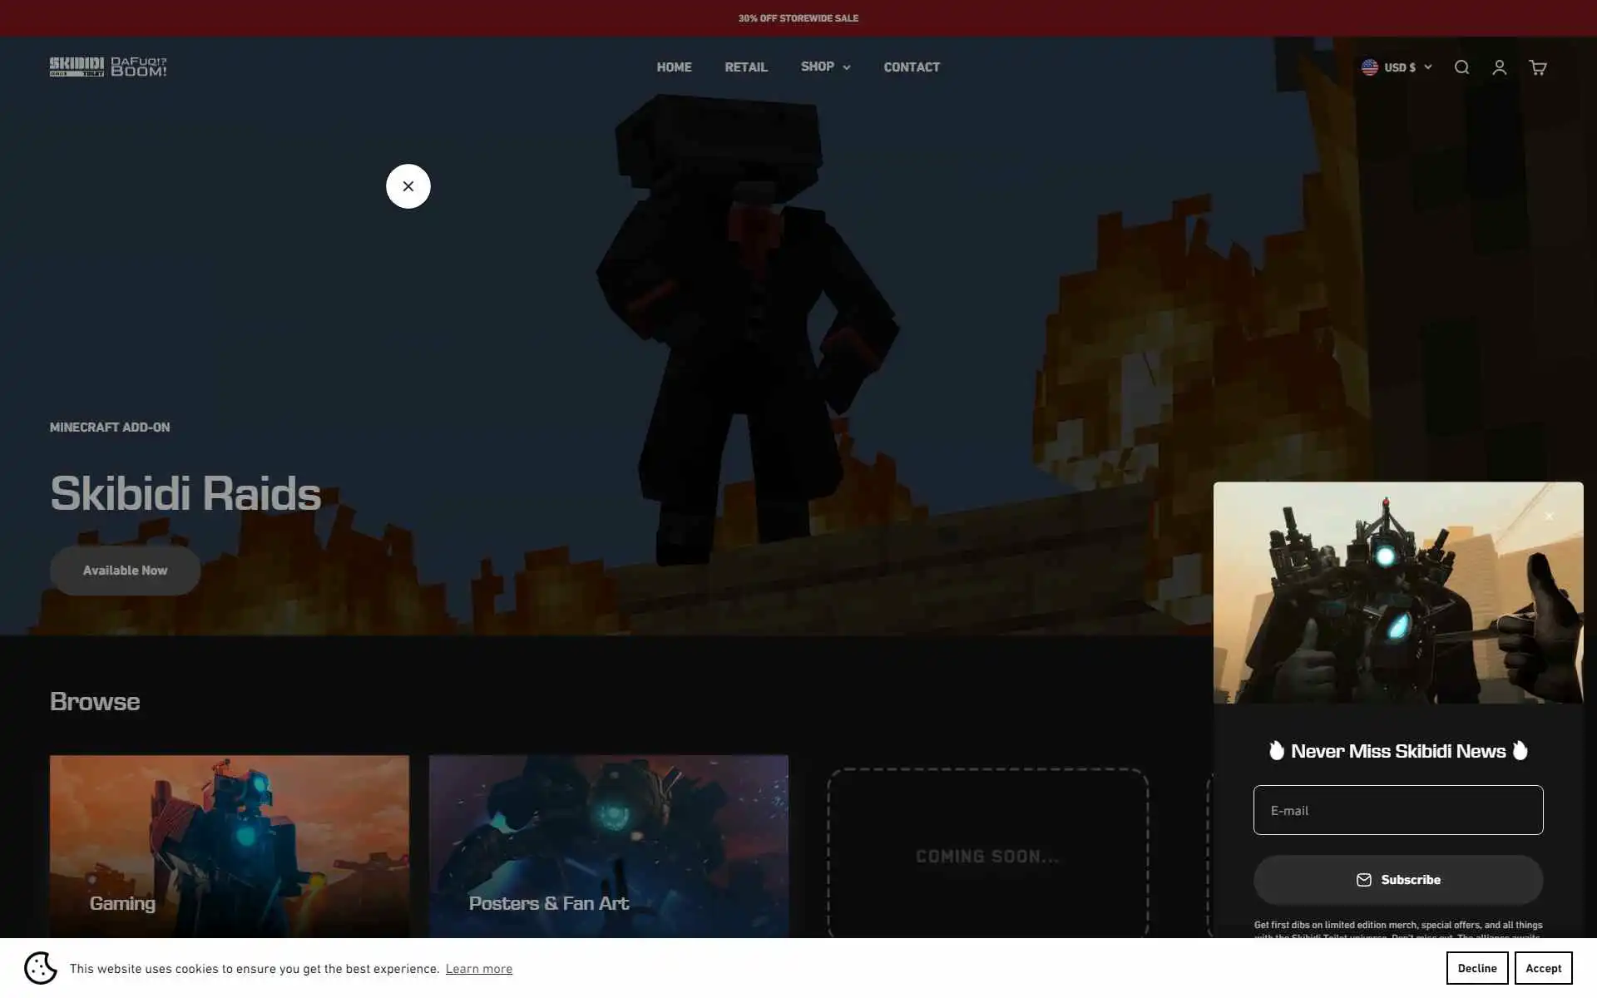Viewport: 1597px width, 998px height.
Task: Go to the HOME menu item
Action: tap(674, 67)
